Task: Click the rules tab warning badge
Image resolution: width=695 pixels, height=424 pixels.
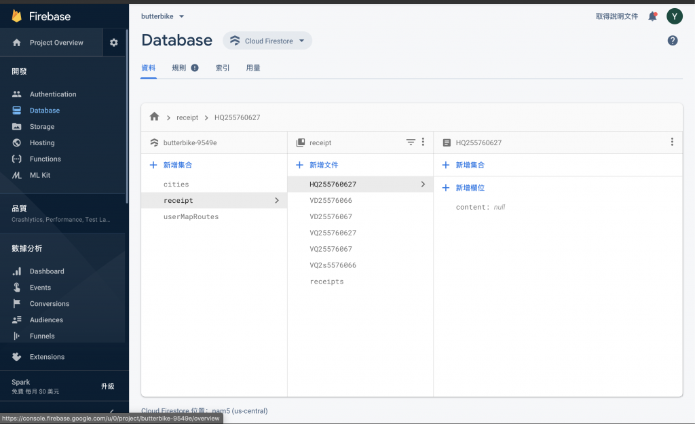Action: point(195,68)
